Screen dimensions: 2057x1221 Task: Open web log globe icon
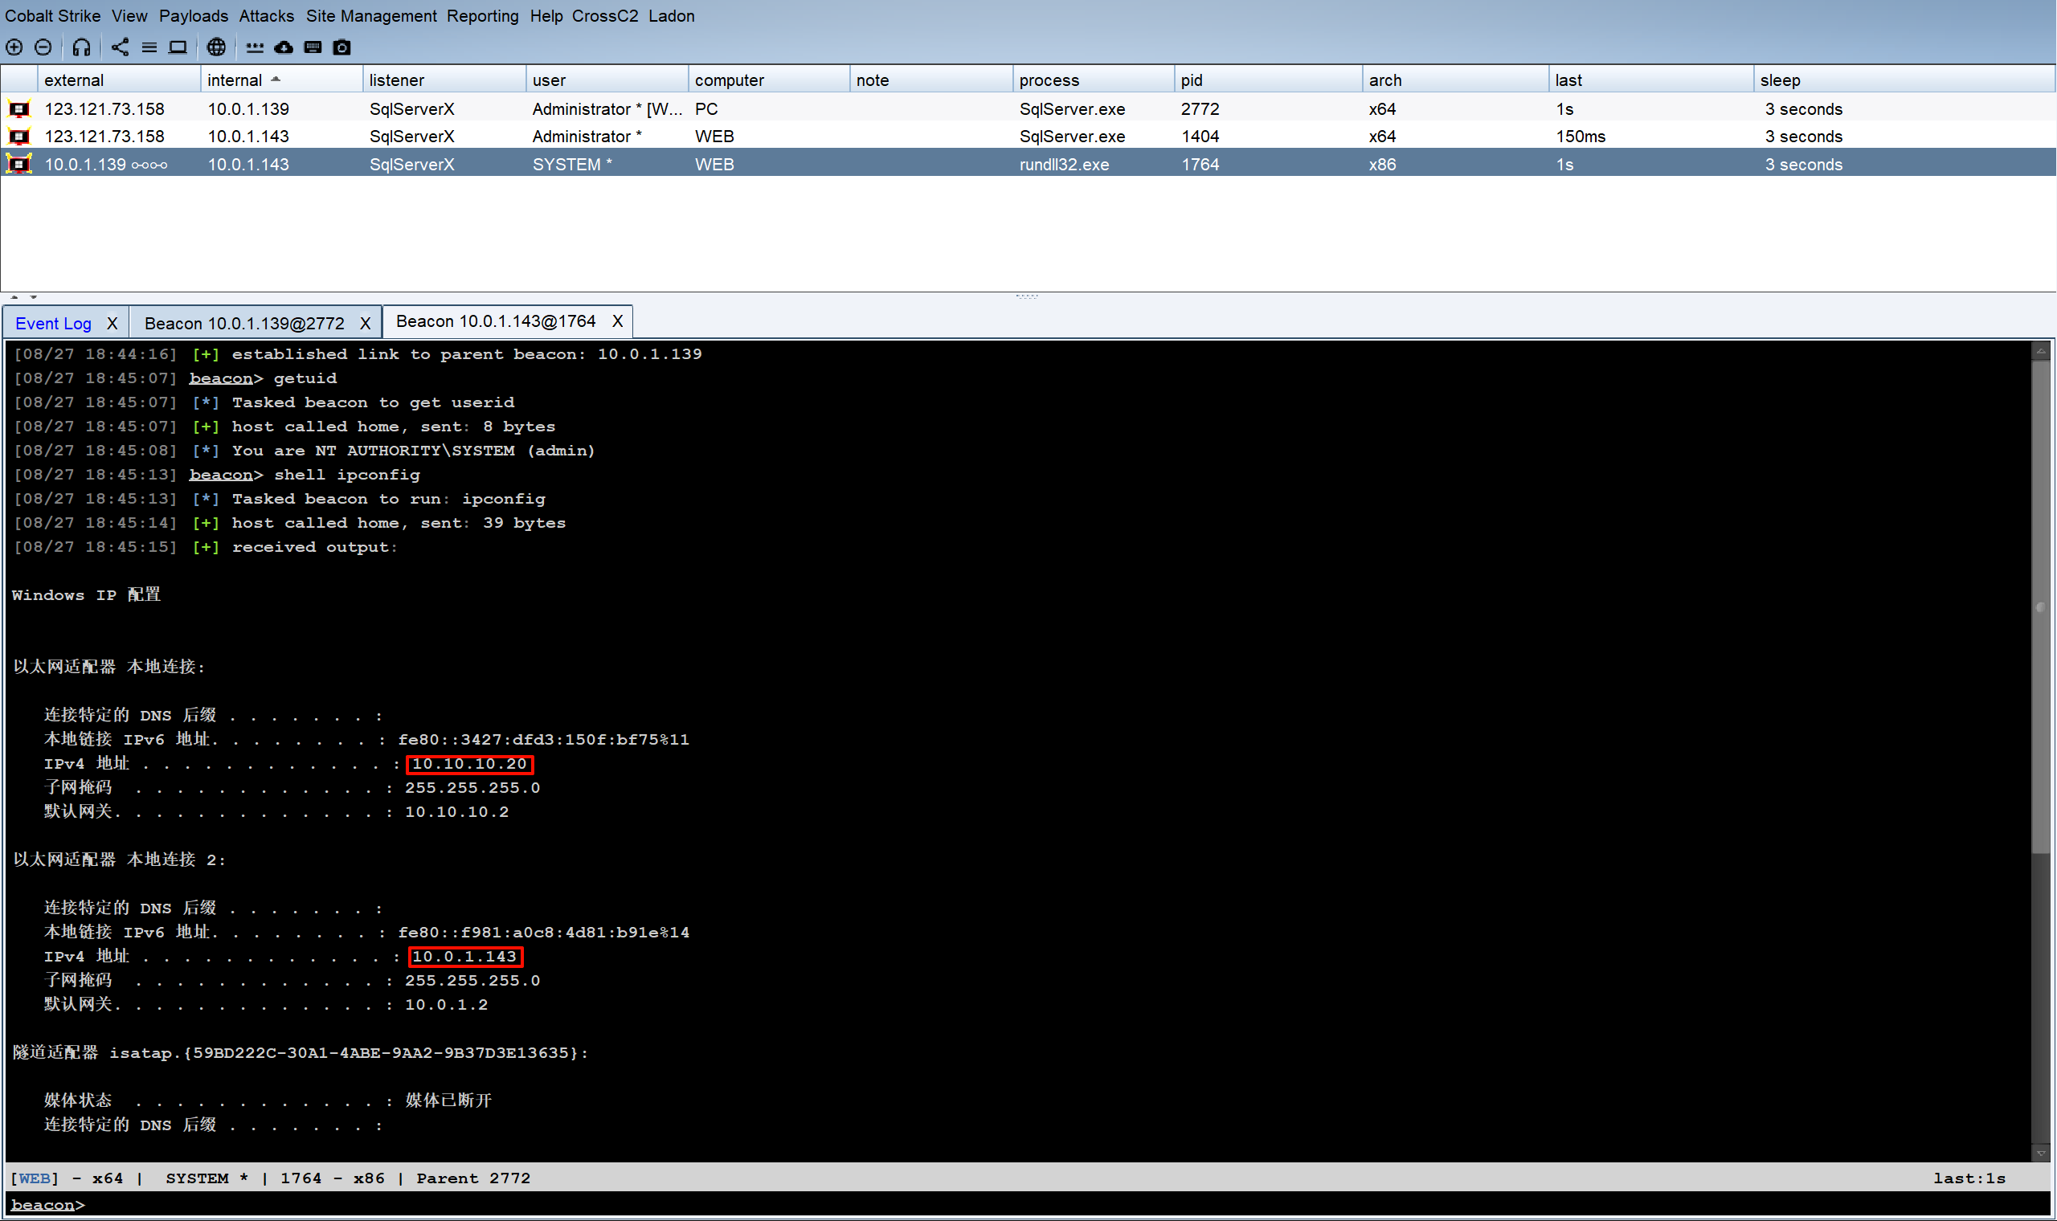click(216, 47)
